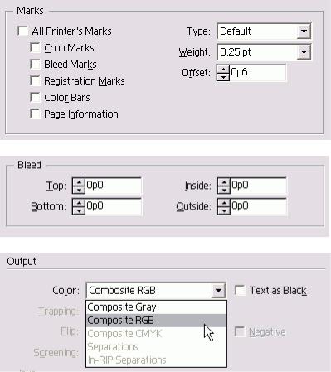The height and width of the screenshot is (372, 331).
Task: Open the Color dropdown arrow
Action: click(x=218, y=291)
